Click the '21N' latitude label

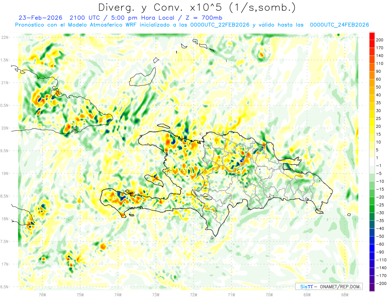pyautogui.click(x=5, y=83)
